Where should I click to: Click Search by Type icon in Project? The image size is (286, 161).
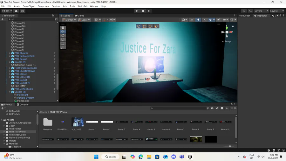click(x=212, y=108)
